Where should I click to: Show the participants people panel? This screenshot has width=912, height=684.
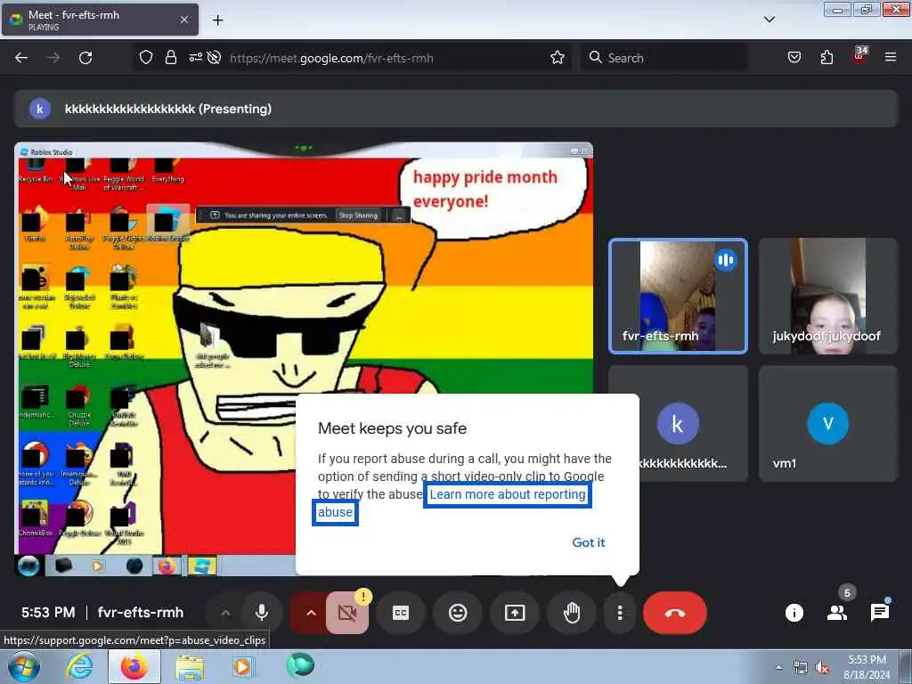[x=837, y=613]
